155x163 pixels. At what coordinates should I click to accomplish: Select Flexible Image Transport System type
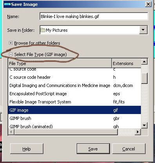click(x=74, y=102)
